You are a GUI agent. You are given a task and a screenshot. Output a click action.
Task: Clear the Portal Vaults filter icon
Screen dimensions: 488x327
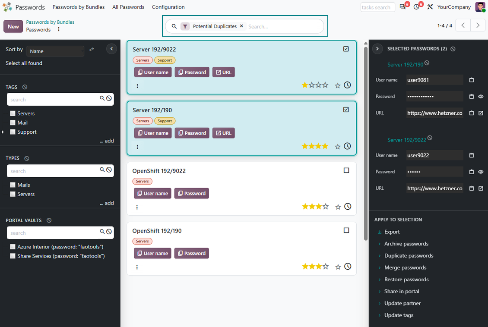pos(49,220)
